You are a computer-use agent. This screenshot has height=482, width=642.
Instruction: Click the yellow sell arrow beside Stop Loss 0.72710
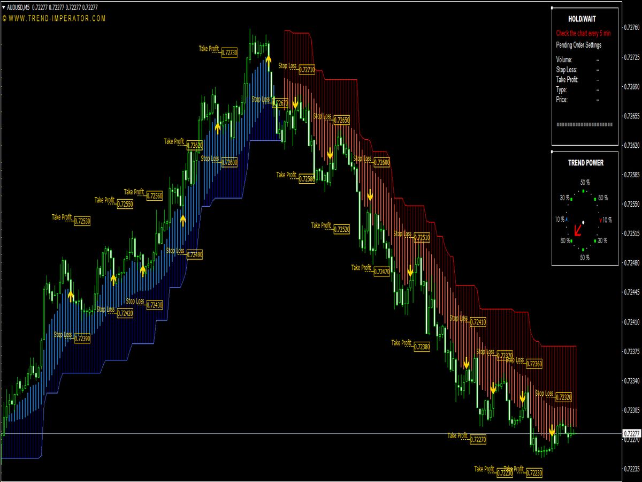click(295, 102)
